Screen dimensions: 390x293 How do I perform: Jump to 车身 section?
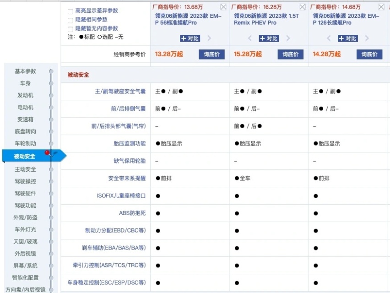pyautogui.click(x=25, y=83)
